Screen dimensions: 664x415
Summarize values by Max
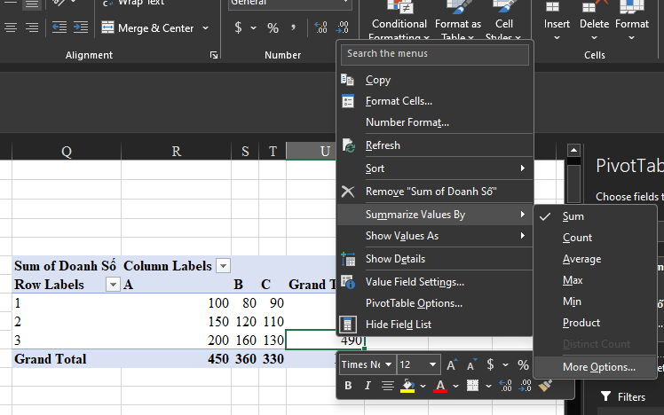coord(572,280)
